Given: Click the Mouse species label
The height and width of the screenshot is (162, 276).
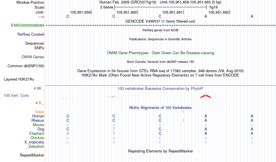Looking at the screenshot, I should pos(38,125).
